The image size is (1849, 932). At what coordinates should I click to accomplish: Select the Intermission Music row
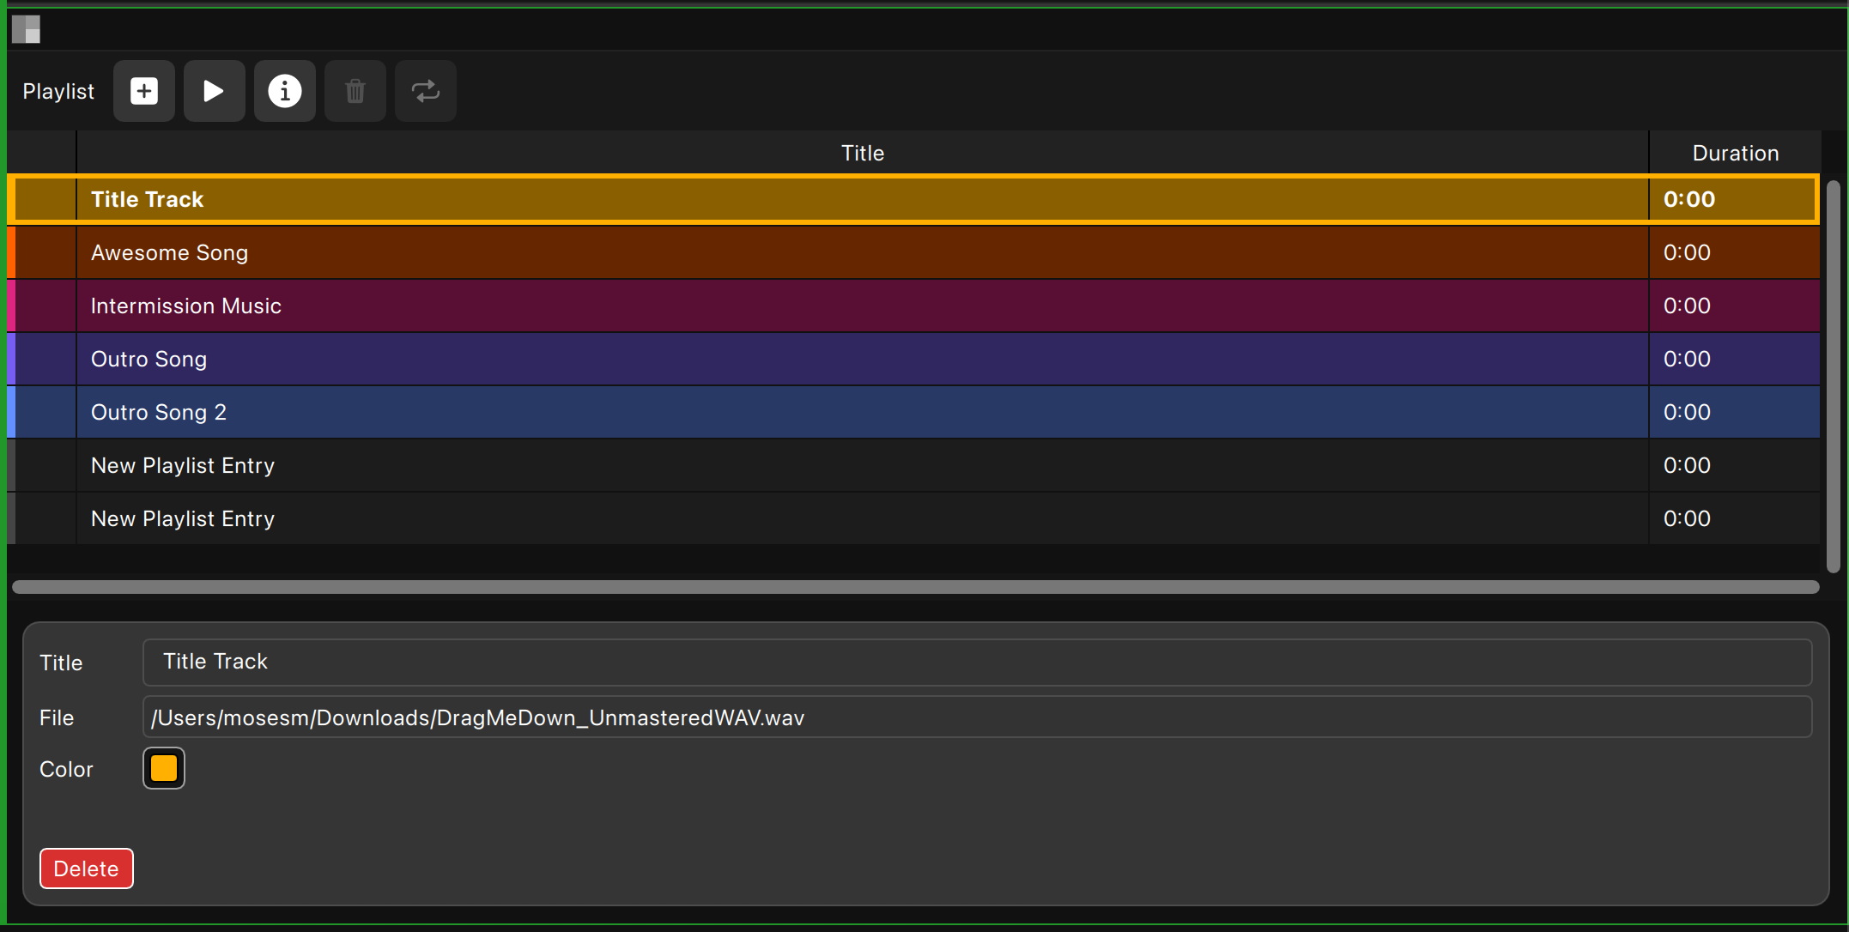click(x=515, y=306)
